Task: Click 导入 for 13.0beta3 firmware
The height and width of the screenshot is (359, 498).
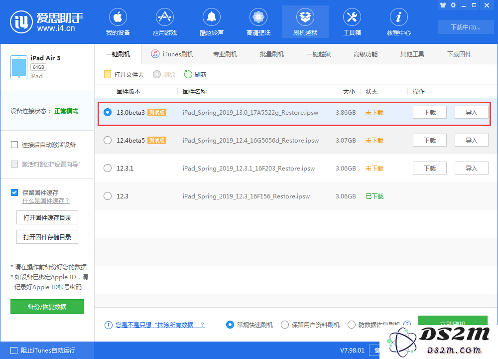Action: [x=471, y=112]
